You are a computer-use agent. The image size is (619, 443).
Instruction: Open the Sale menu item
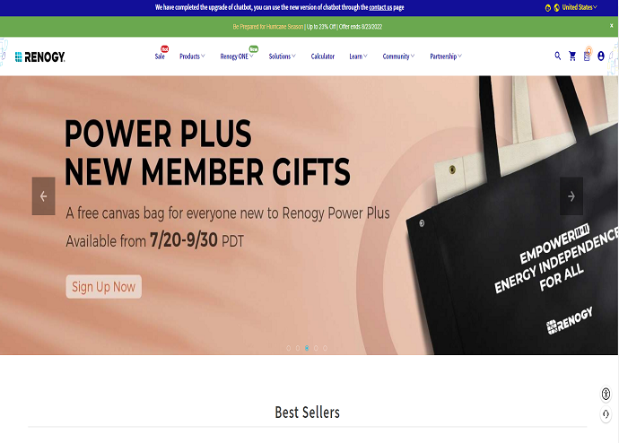(160, 56)
